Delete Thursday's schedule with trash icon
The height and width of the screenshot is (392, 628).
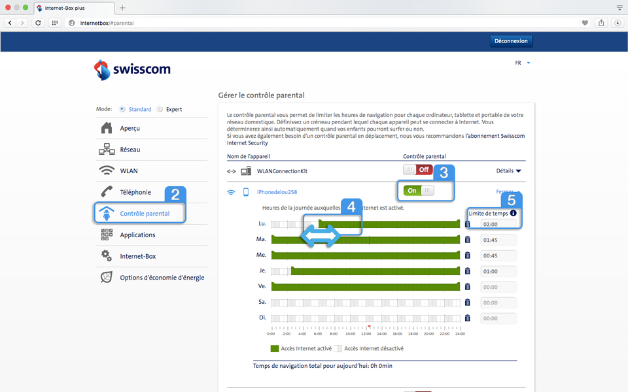[467, 271]
